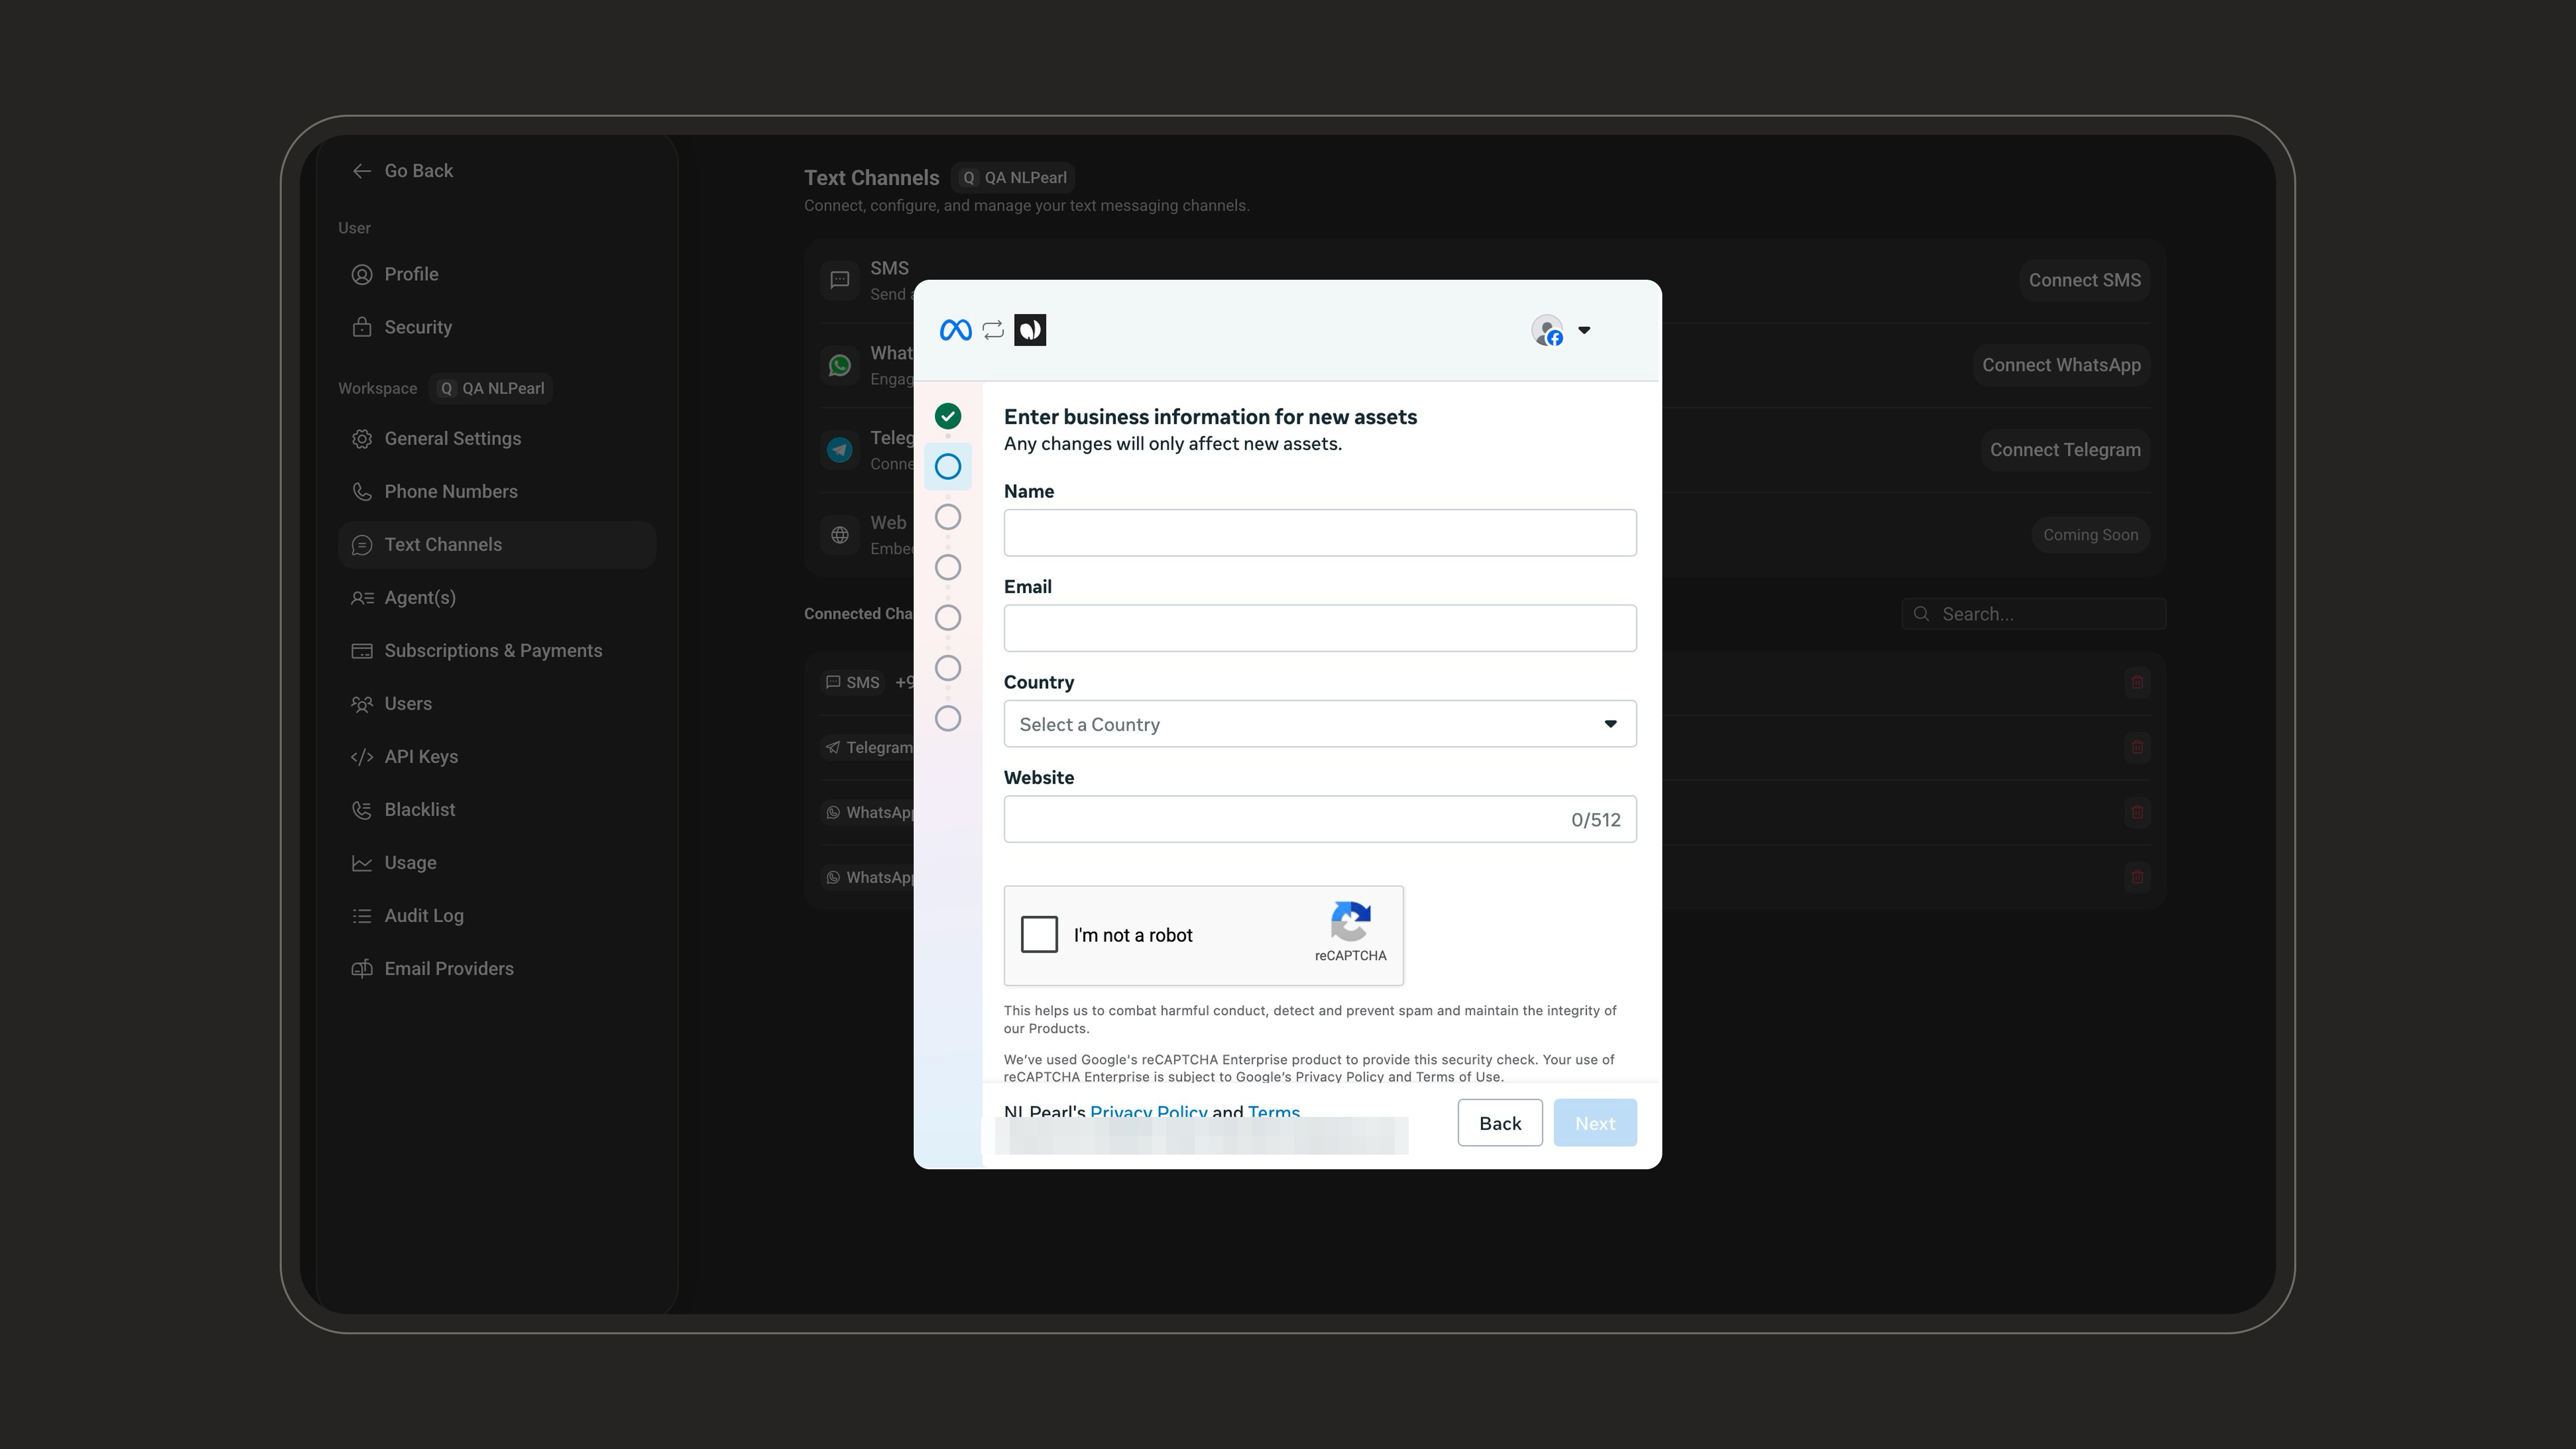Screen dimensions: 2576x1449
Task: Click the NLPearl app logo icon
Action: tap(1030, 330)
